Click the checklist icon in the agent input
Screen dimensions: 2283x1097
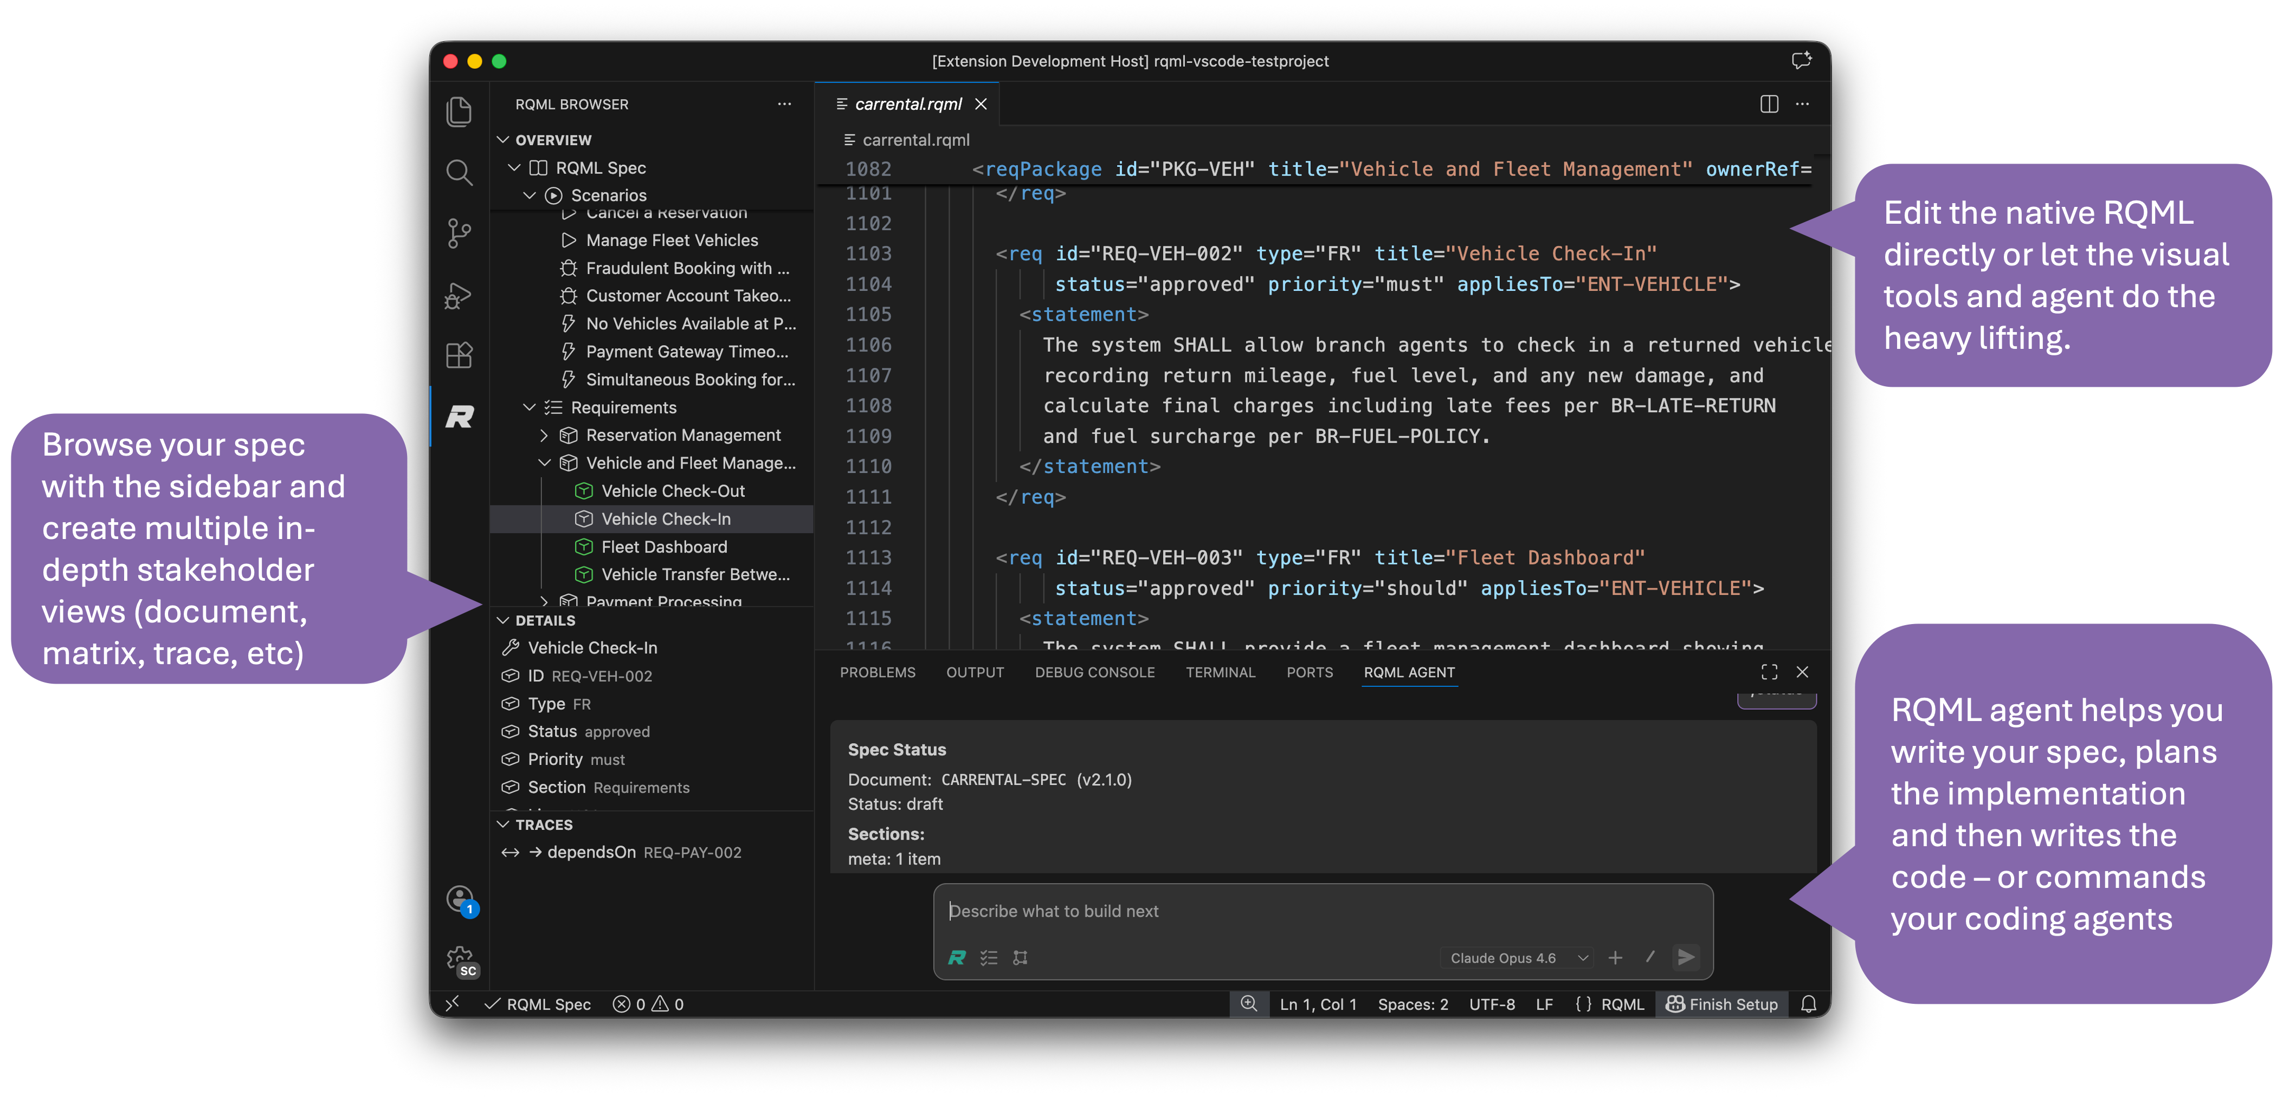point(988,957)
